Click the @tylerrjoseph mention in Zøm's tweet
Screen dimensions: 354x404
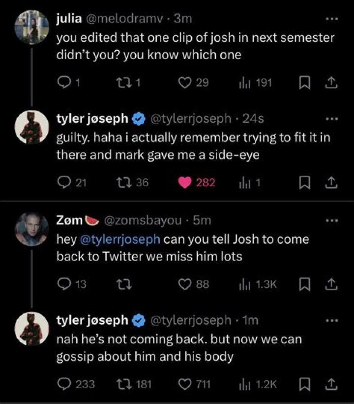pos(119,240)
